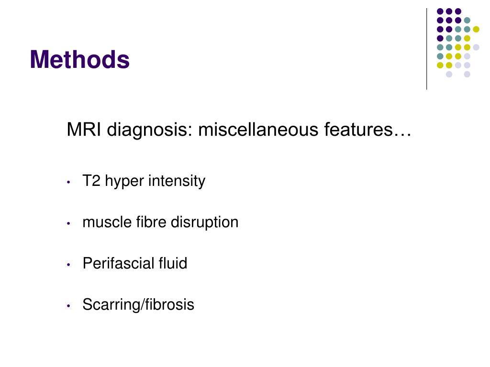Click the top-left purple dot in decoration
The image size is (490, 367).
coord(440,11)
